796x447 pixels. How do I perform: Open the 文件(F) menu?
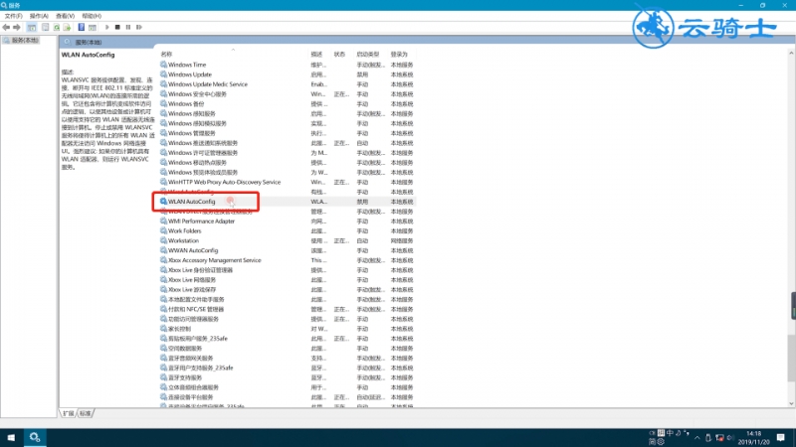13,16
